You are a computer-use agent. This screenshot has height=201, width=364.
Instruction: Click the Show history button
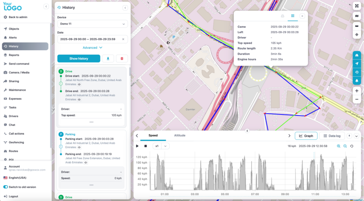click(x=78, y=58)
